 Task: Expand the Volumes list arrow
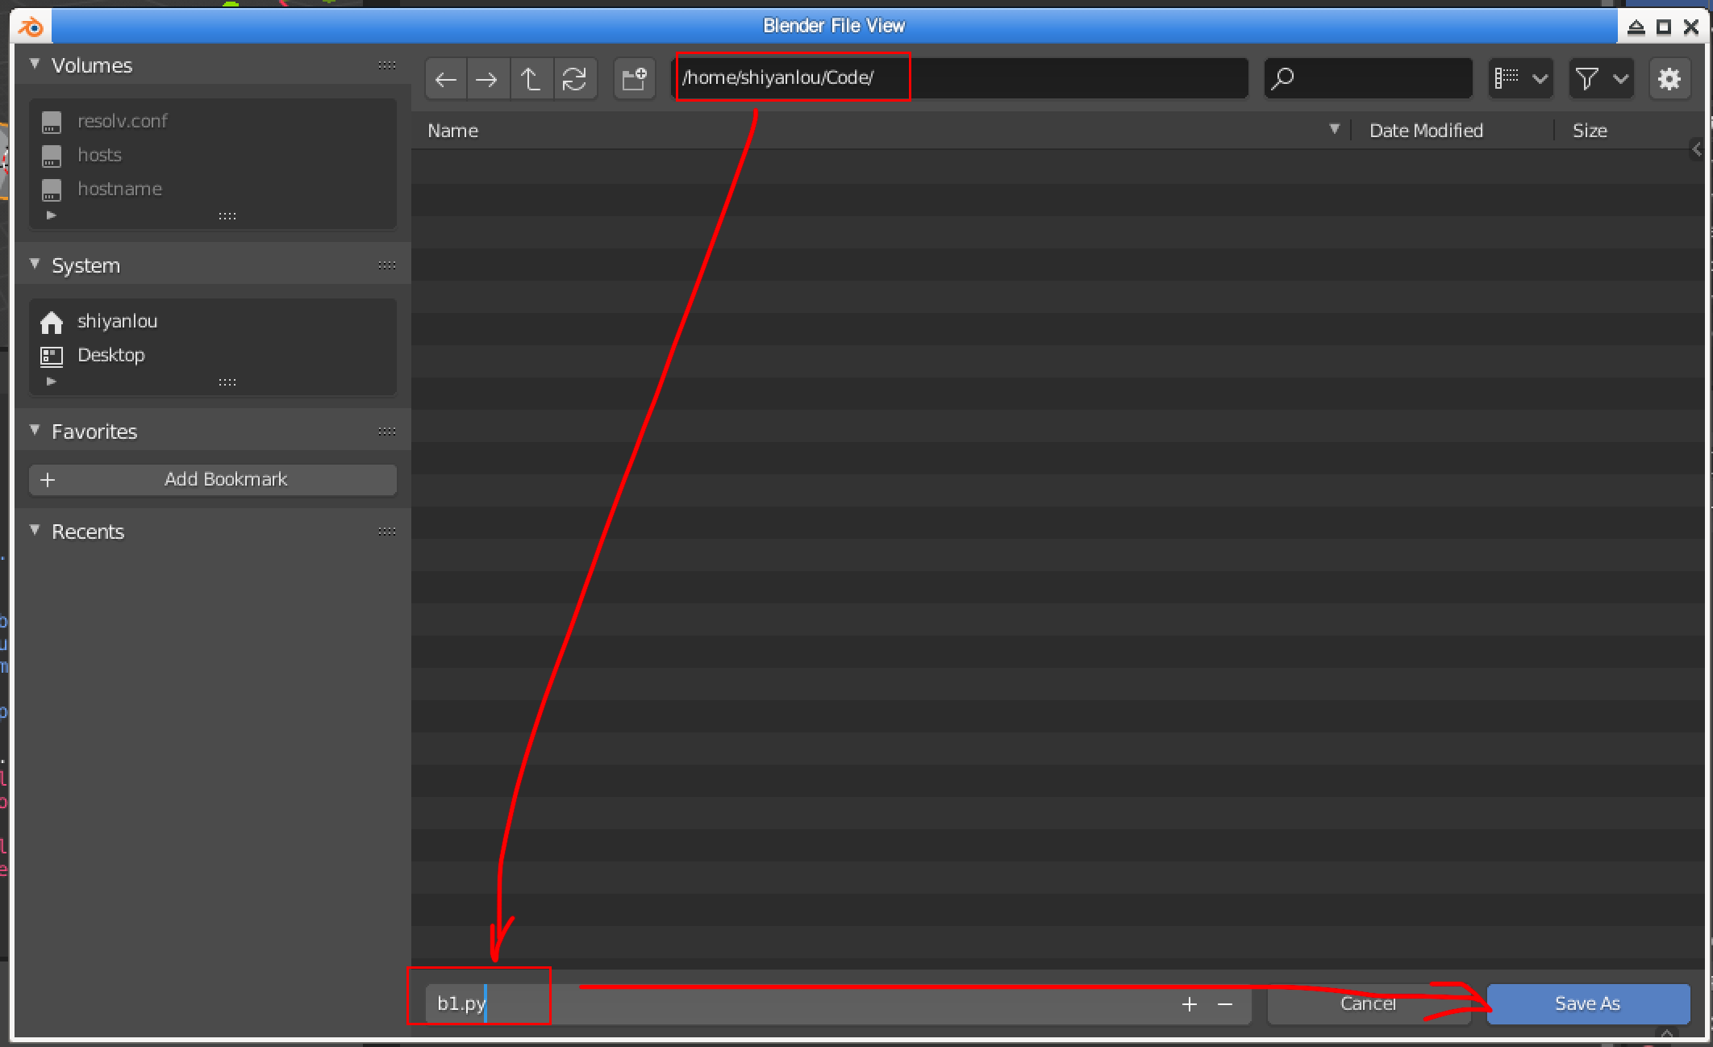[x=51, y=215]
